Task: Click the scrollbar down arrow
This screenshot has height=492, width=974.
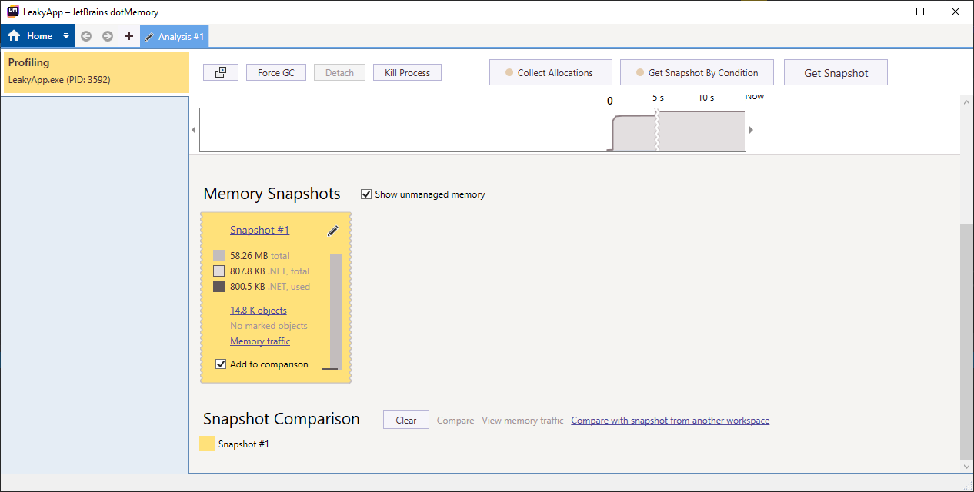Action: click(x=966, y=467)
